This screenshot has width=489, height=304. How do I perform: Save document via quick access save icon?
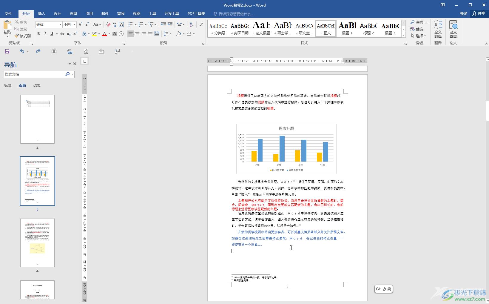7,51
